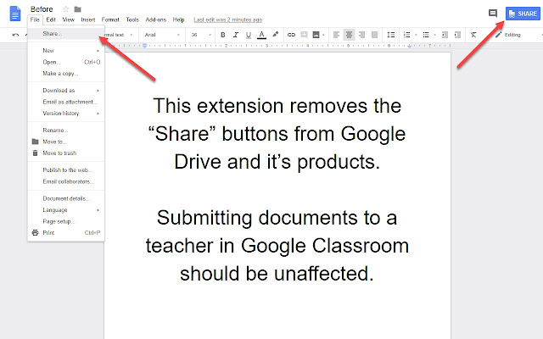
Task: Click the Last edit was 2 minutes ago link
Action: click(x=227, y=19)
